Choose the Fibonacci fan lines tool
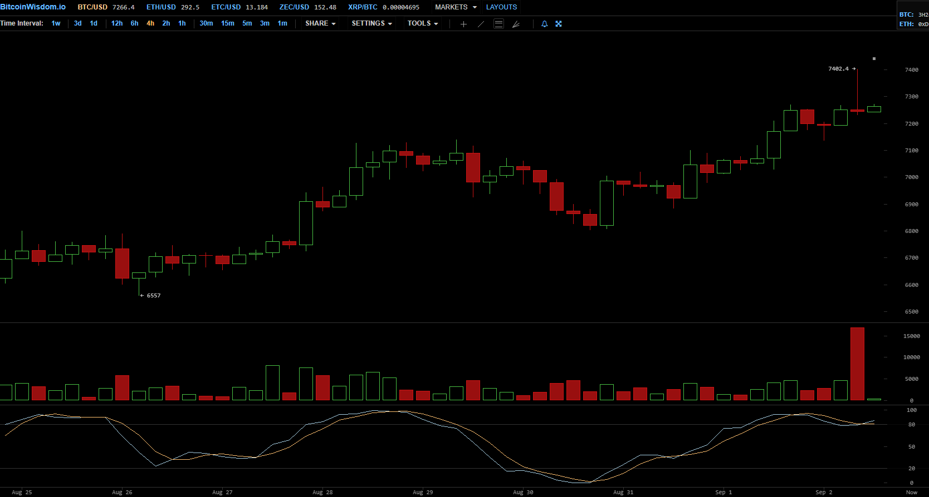The height and width of the screenshot is (497, 929). [516, 24]
